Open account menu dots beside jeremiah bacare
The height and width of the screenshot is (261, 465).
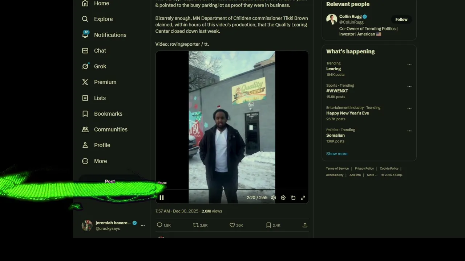(x=143, y=225)
